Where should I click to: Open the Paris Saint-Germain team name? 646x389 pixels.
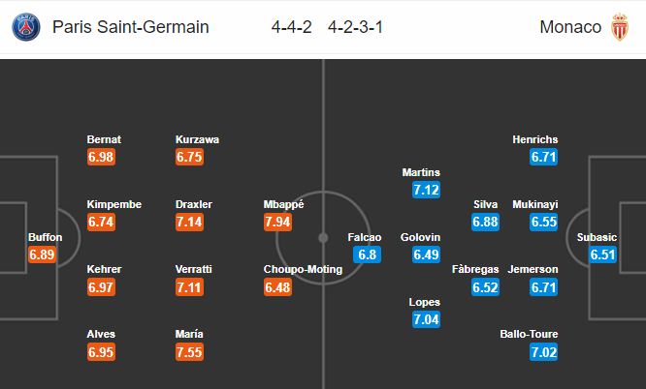131,27
